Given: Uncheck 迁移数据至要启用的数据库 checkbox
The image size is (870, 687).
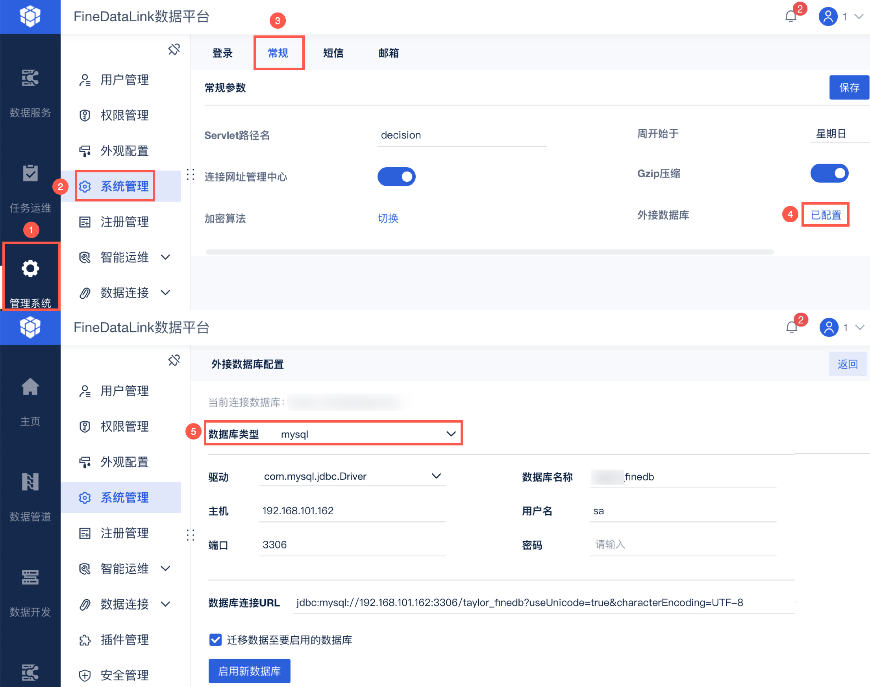Looking at the screenshot, I should pos(215,639).
